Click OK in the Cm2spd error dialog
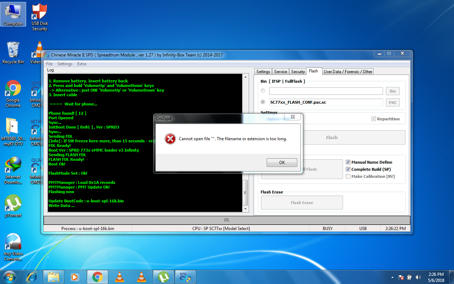The width and height of the screenshot is (454, 284). (282, 162)
